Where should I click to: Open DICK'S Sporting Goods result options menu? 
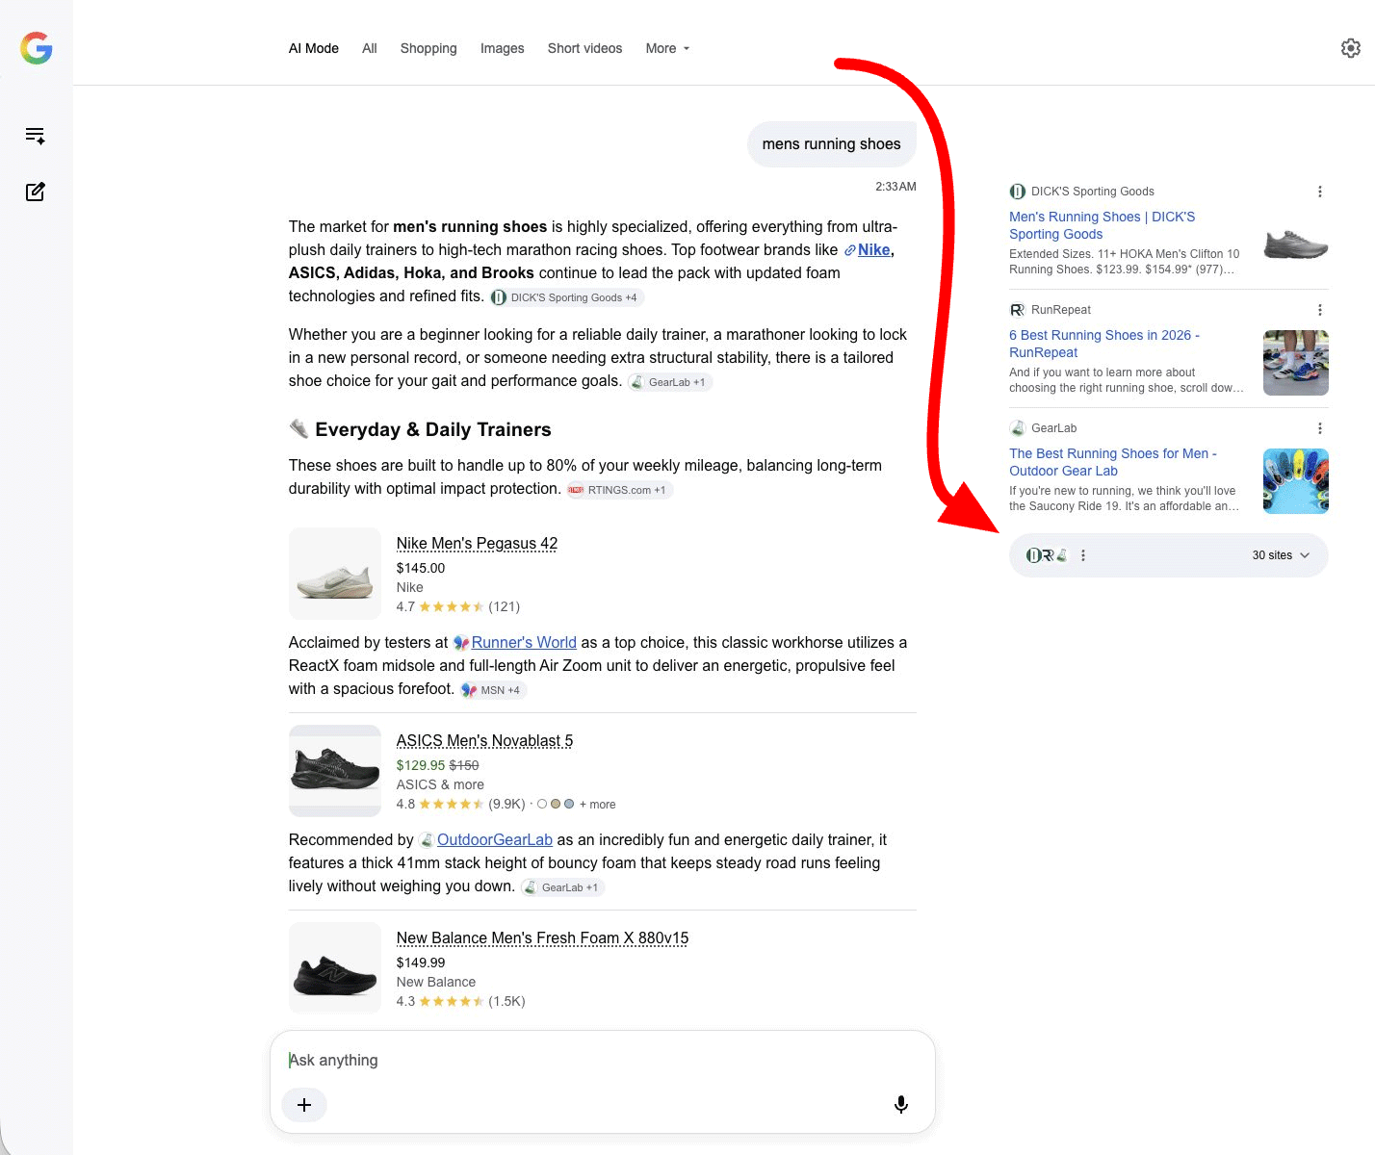tap(1320, 192)
